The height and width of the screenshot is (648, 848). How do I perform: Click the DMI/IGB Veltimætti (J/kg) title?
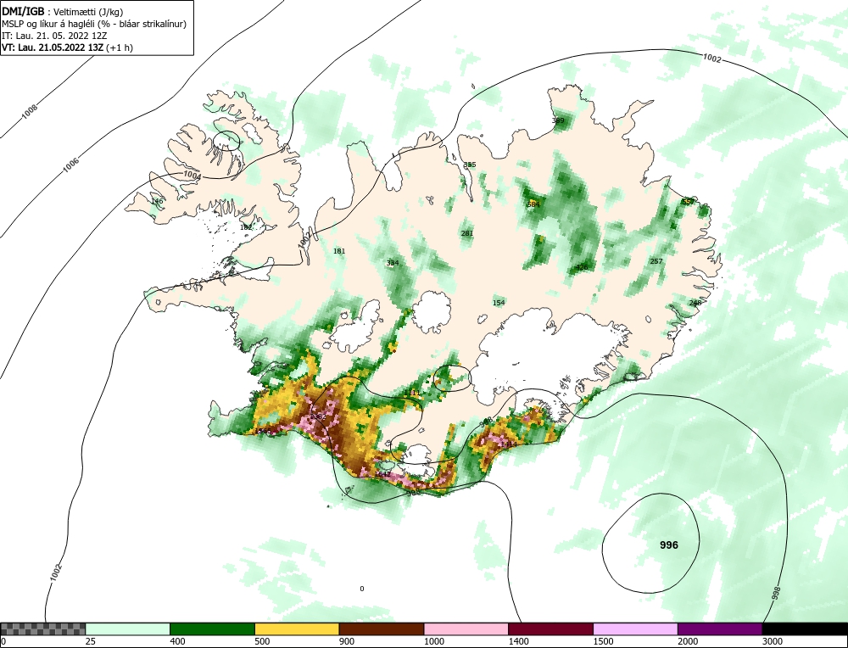click(62, 11)
